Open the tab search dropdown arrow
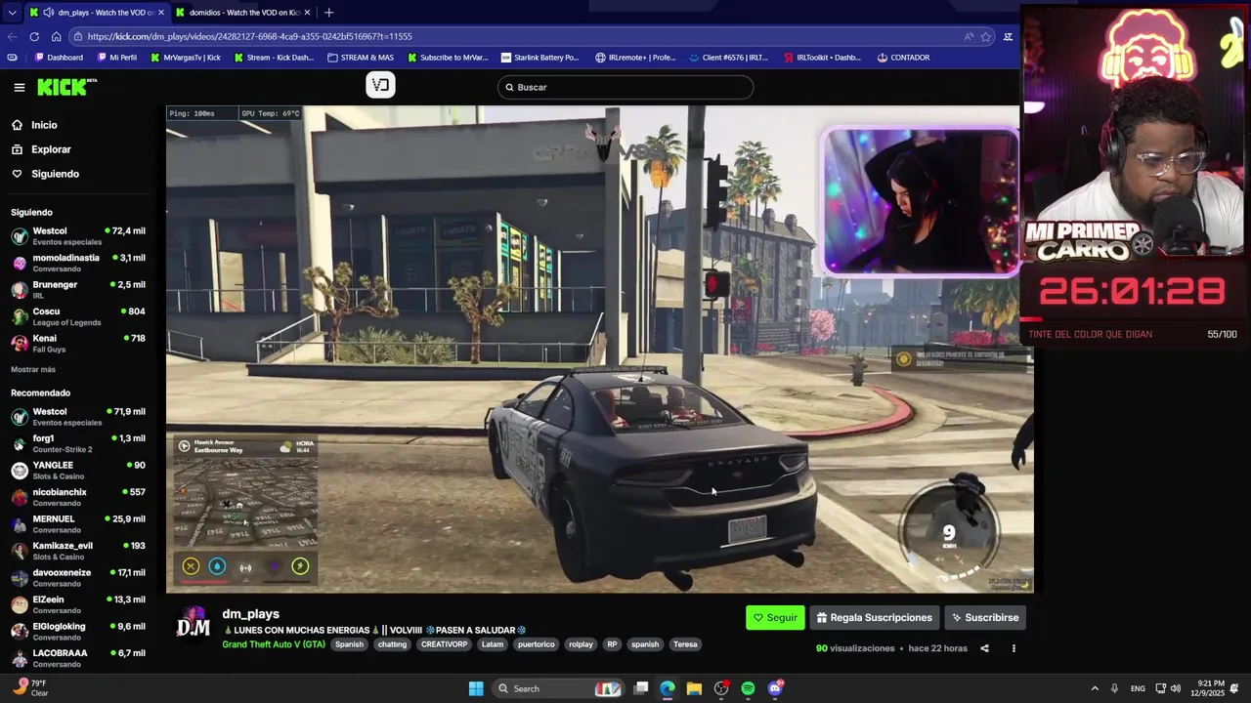Screen dimensions: 1251x703 coord(12,13)
